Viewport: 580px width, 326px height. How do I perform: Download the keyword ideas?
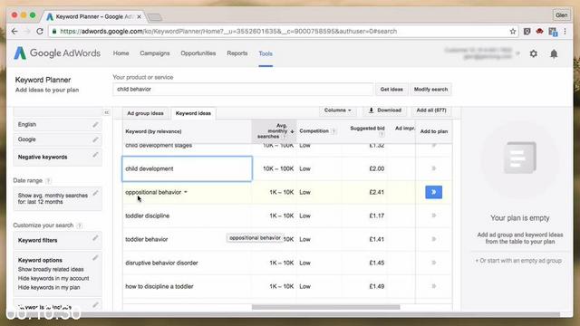(384, 110)
